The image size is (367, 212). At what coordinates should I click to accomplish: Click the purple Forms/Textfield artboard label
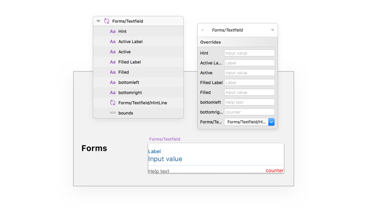165,139
